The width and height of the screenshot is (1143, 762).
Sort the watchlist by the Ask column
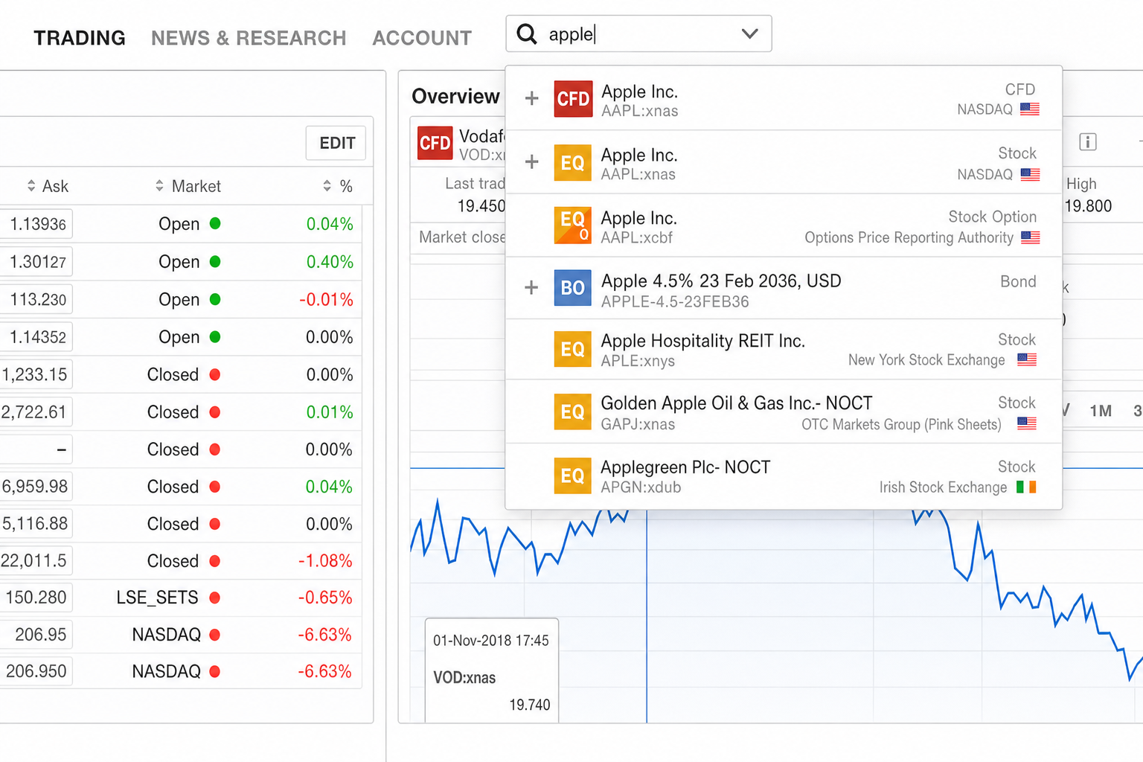tap(48, 186)
